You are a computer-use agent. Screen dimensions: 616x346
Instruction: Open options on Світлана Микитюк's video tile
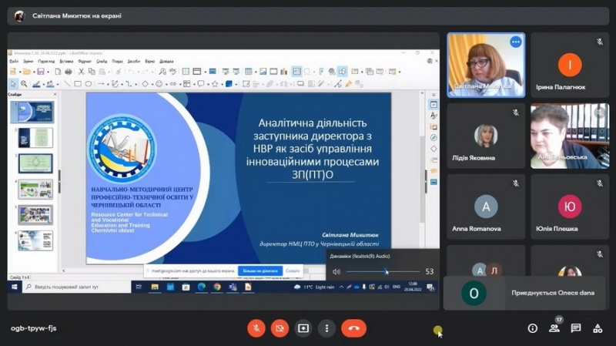515,42
